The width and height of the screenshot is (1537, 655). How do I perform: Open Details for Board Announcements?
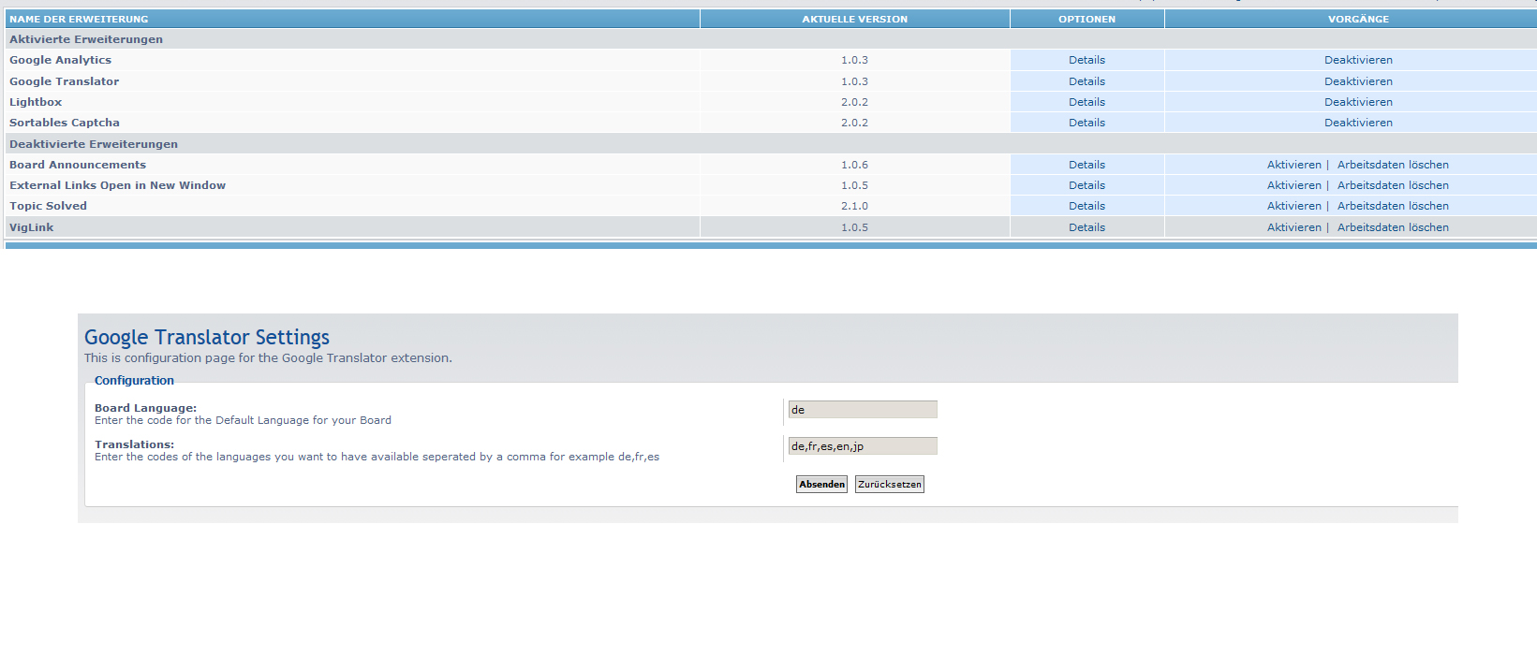point(1086,165)
